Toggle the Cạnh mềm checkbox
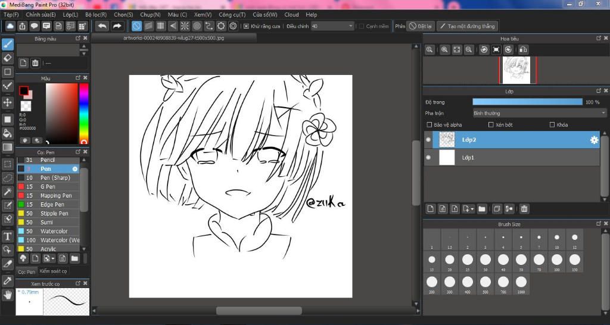 [362, 26]
